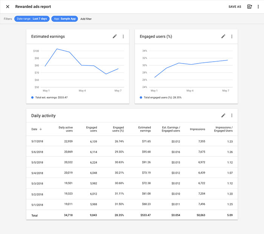The width and height of the screenshot is (264, 234).
Task: Click the Daily active users column header
Action: [66, 129]
